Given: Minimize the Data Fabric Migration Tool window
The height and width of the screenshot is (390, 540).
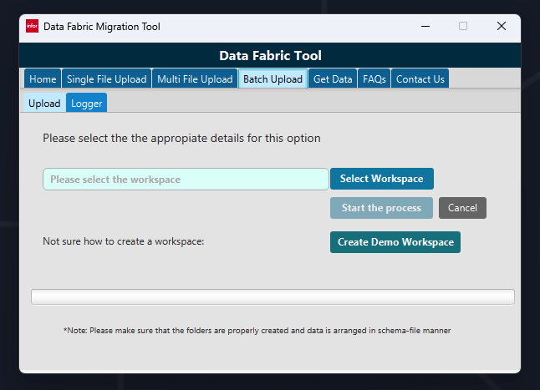Looking at the screenshot, I should coord(425,26).
